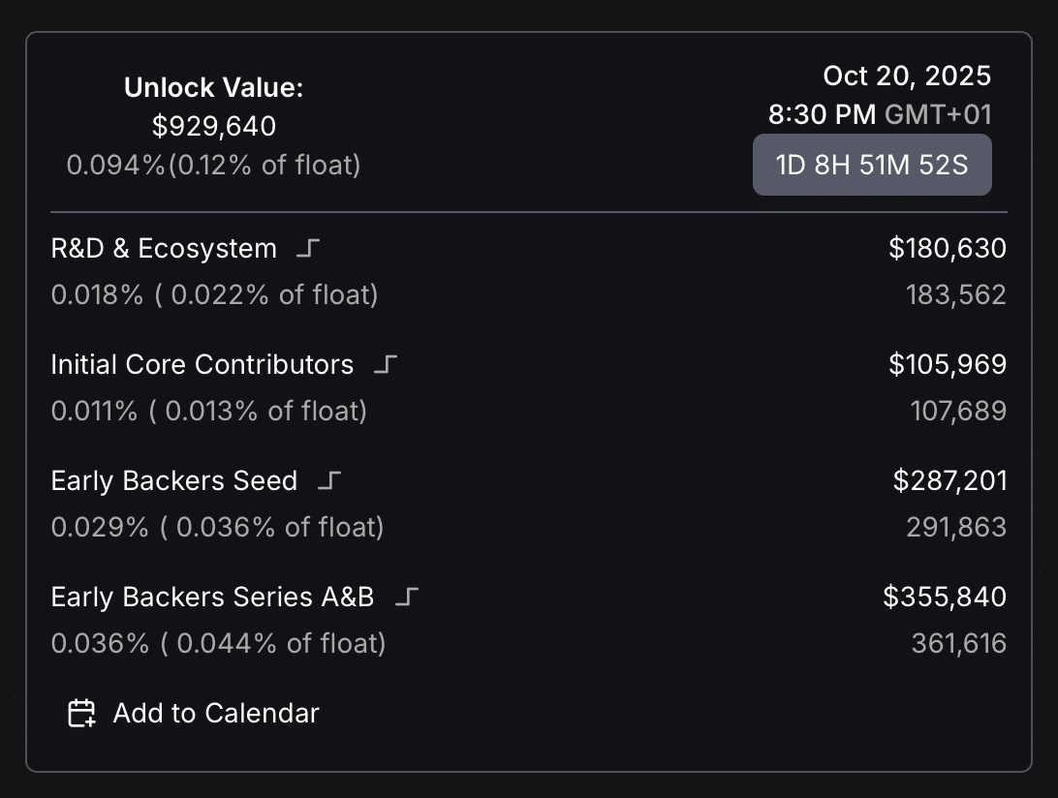Click the 8:30 PM GMT+01 time
Viewport: 1058px width, 798px height.
pyautogui.click(x=880, y=114)
